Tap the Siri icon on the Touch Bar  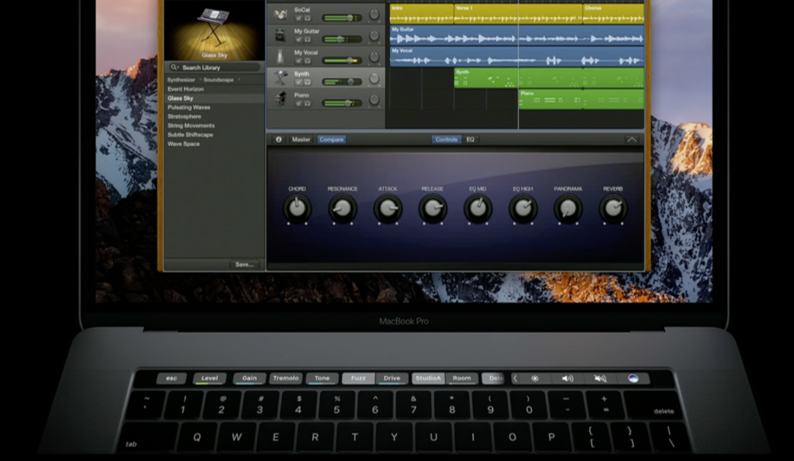click(633, 378)
